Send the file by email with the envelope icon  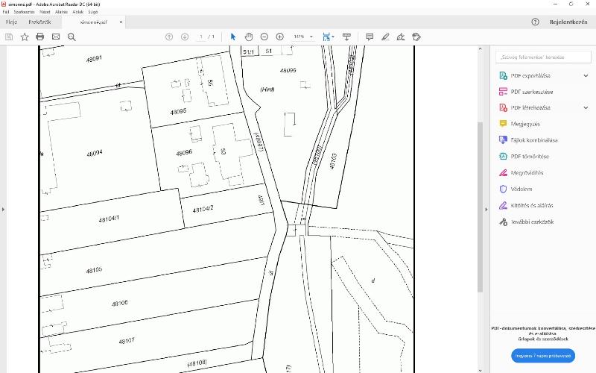click(56, 37)
